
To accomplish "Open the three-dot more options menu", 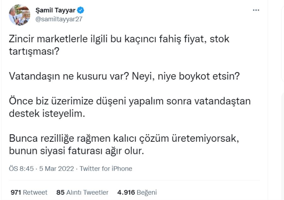I will click(256, 10).
